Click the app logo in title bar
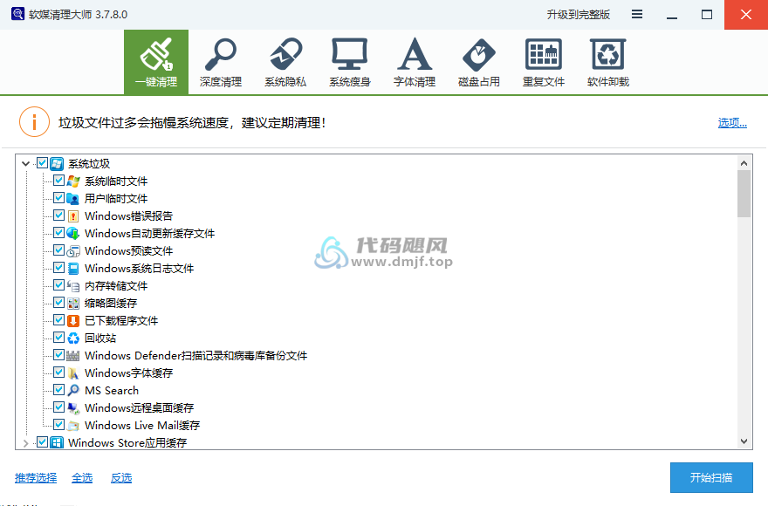The width and height of the screenshot is (768, 506). [17, 14]
